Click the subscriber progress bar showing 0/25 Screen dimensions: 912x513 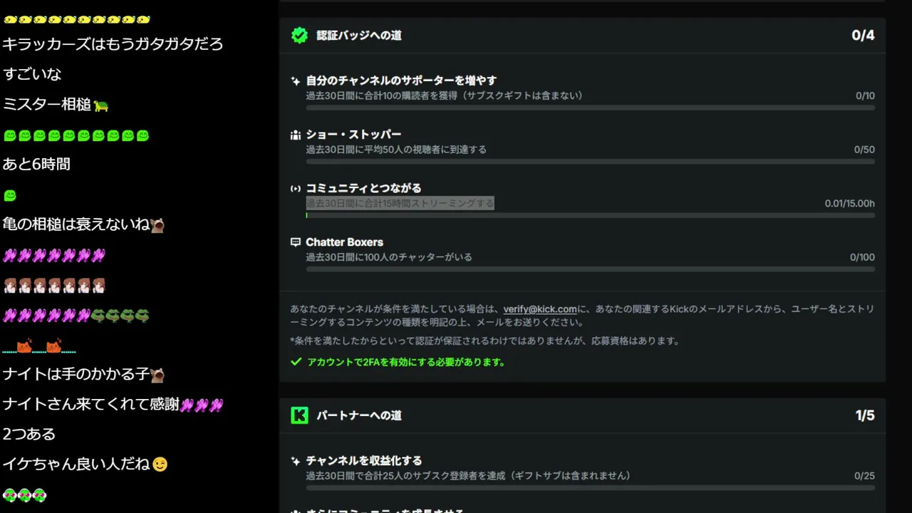click(591, 488)
